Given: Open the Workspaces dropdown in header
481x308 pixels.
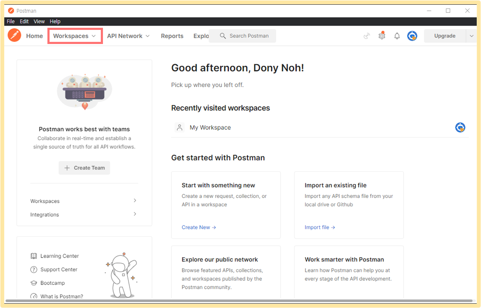Looking at the screenshot, I should click(75, 36).
